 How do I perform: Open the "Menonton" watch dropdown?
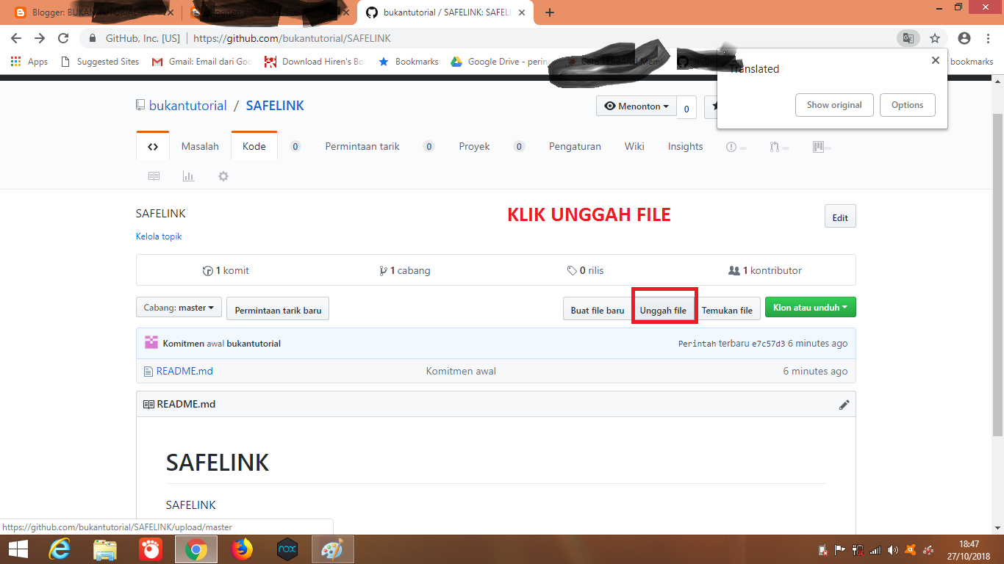[x=636, y=106]
